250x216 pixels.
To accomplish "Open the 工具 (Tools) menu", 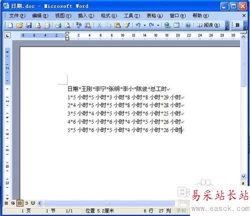I will tap(131, 15).
